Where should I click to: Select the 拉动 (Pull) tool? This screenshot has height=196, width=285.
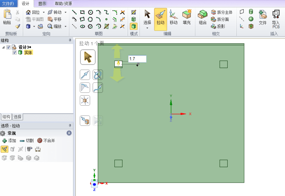[x=161, y=19]
